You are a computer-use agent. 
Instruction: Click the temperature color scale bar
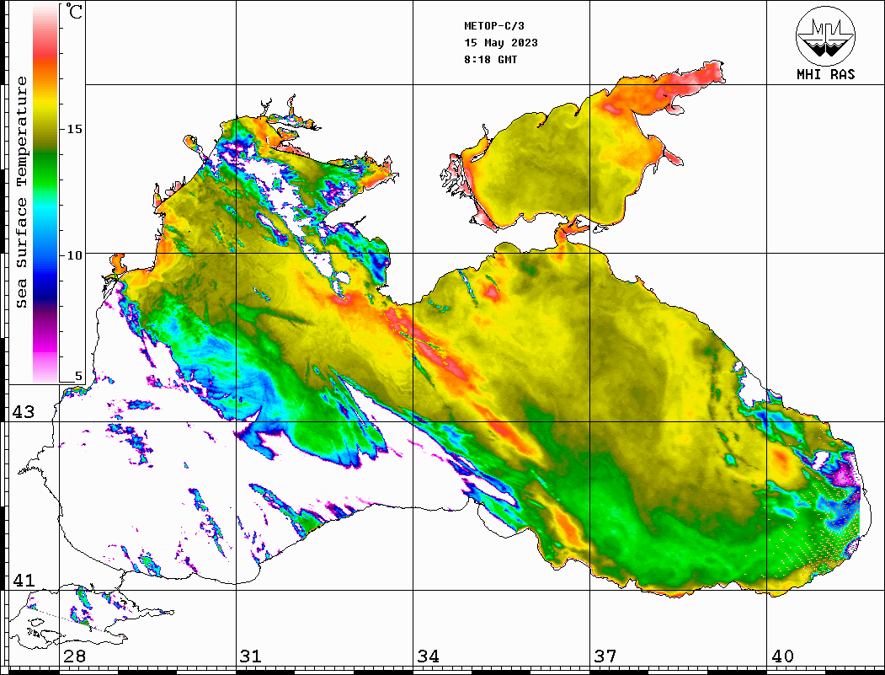(x=45, y=194)
